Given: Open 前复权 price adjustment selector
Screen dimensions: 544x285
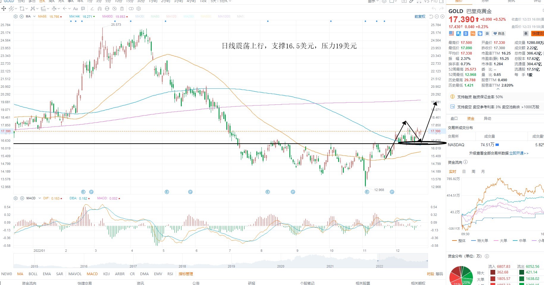Looking at the screenshot, I should 420,17.
